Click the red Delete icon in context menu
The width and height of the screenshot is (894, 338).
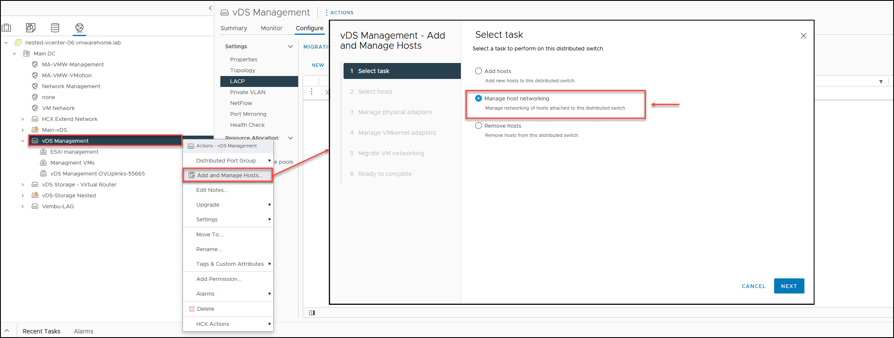click(x=192, y=309)
